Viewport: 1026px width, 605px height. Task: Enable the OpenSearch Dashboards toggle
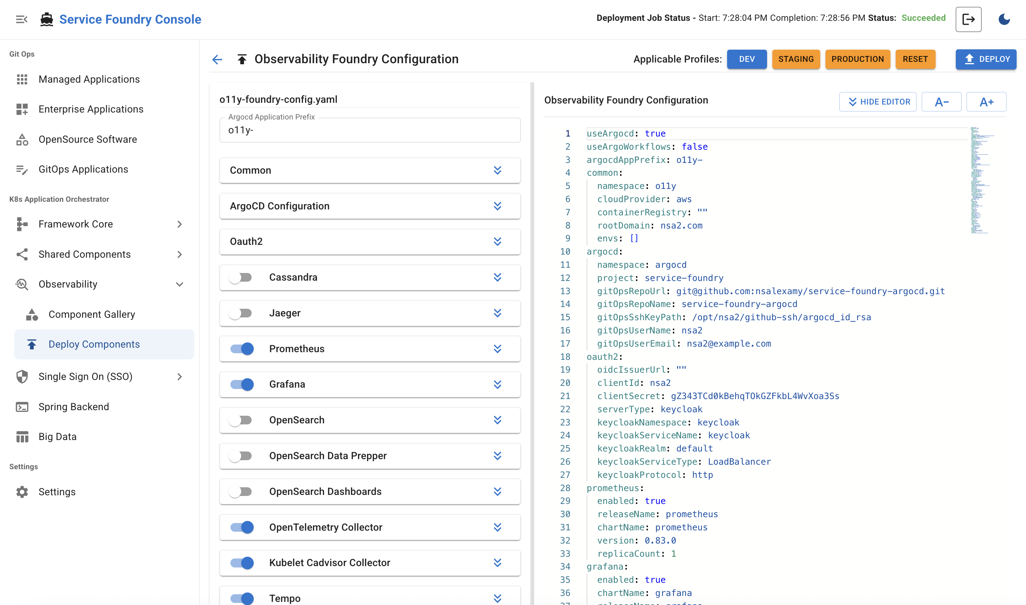[x=241, y=492]
